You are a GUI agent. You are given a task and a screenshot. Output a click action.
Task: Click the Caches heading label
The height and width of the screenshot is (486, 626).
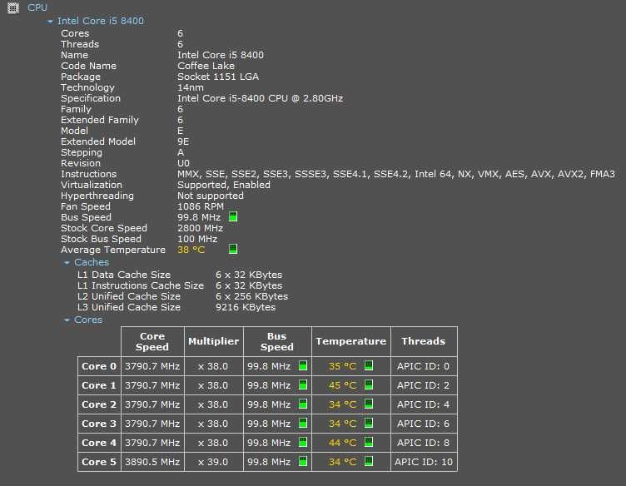[92, 262]
